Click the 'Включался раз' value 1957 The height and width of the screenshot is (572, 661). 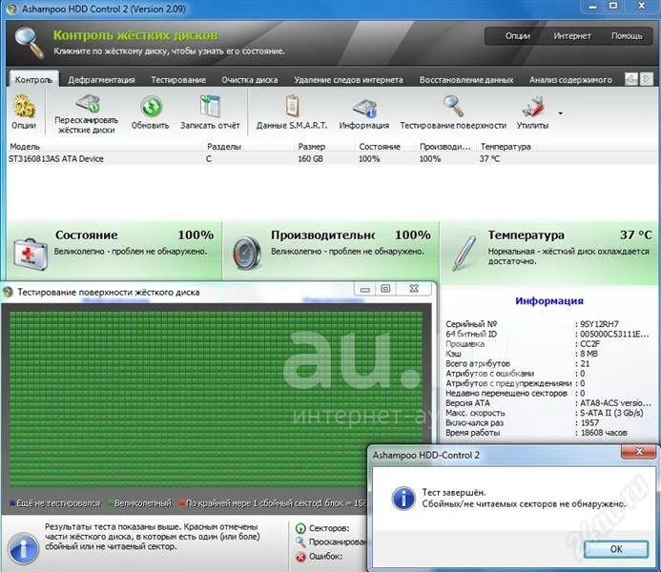coord(589,422)
